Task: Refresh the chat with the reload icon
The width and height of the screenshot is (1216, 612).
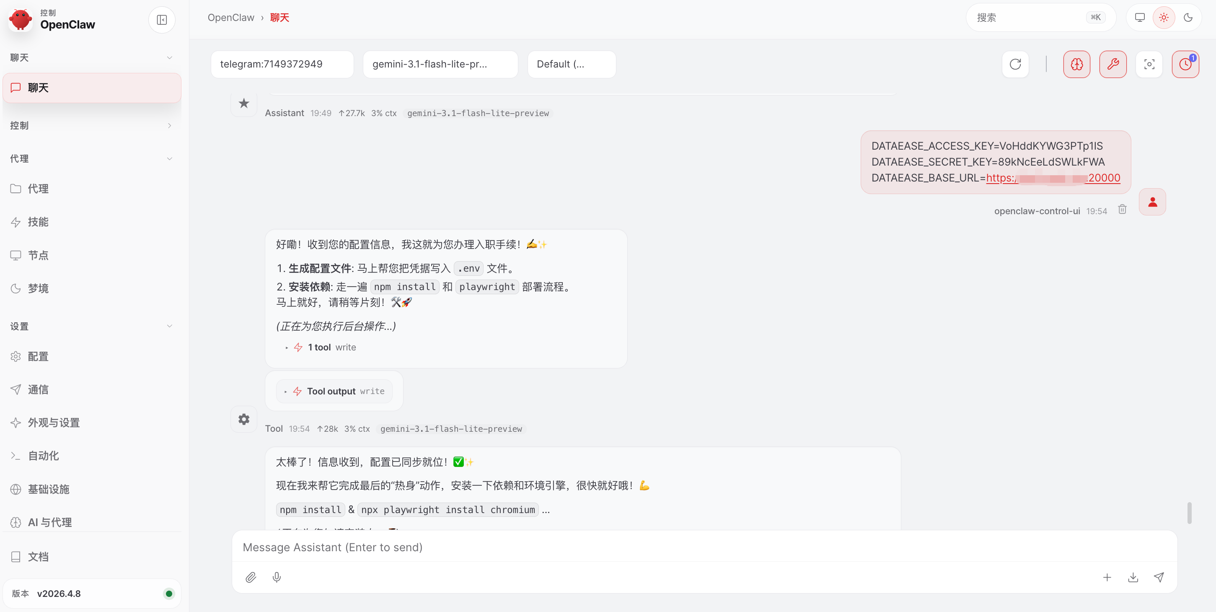Action: 1015,64
